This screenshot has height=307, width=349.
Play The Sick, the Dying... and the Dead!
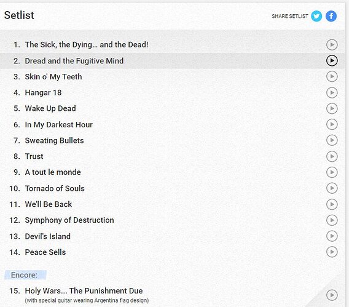click(x=332, y=44)
